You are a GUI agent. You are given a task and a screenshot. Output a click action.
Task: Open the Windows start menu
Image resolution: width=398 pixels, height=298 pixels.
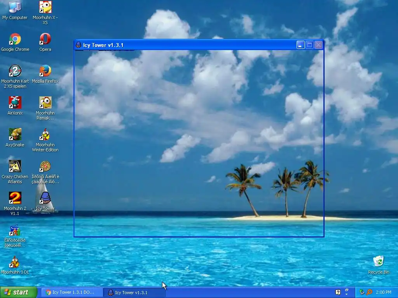tap(19, 292)
